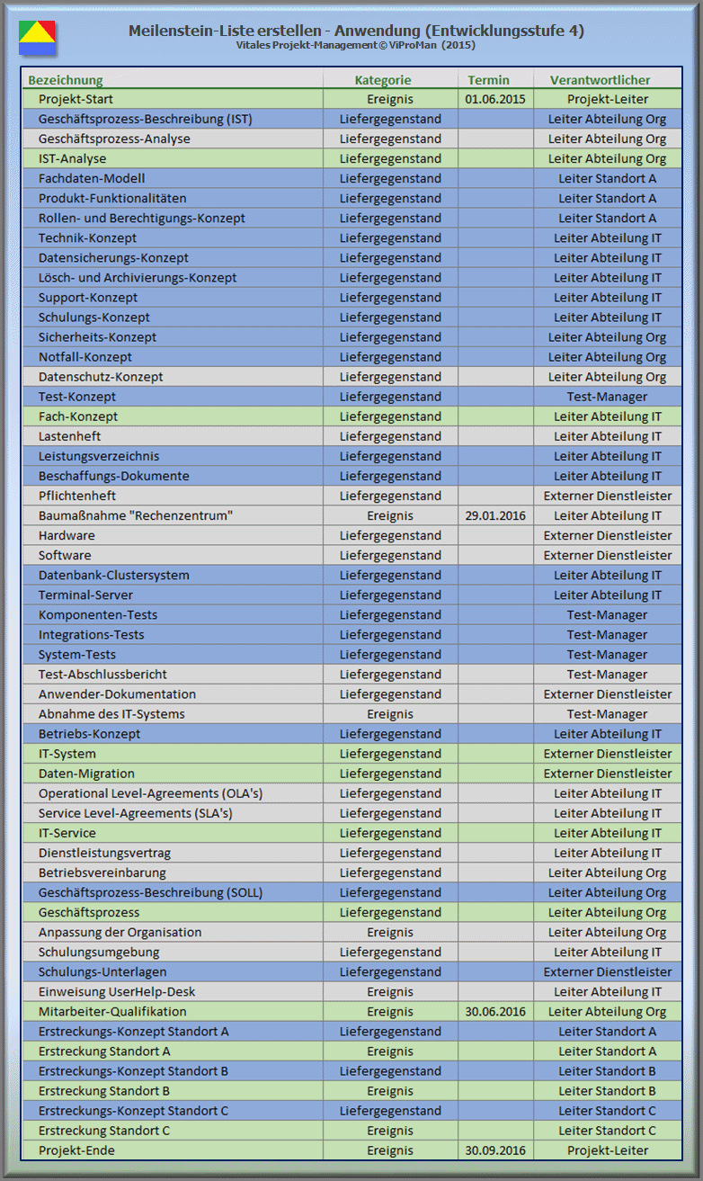
Task: Click the Verantwortlicher column header
Action: click(600, 80)
